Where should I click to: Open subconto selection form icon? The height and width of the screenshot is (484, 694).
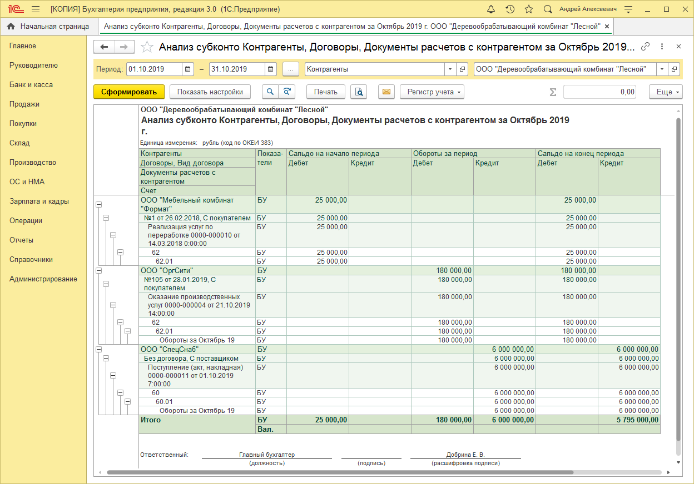(462, 69)
